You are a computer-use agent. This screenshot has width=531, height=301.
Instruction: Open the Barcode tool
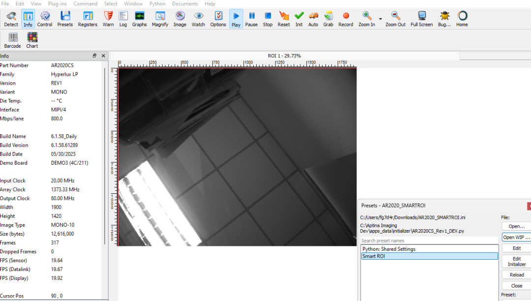coord(12,40)
